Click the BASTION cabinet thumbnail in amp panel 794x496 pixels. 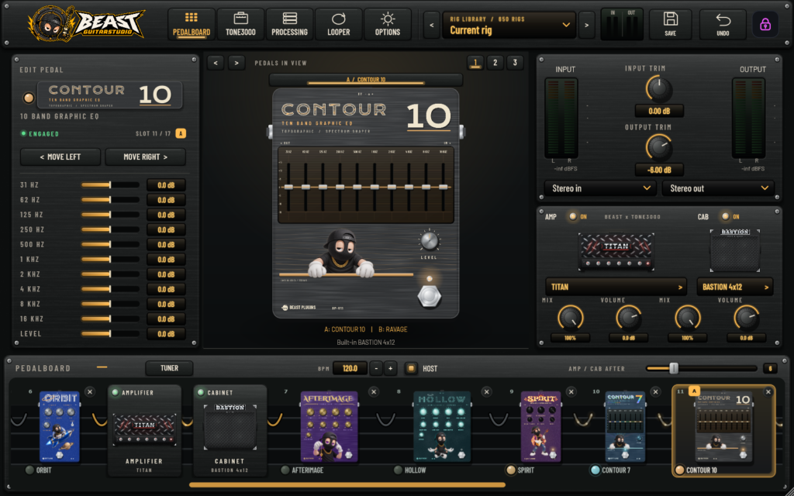[x=735, y=250]
